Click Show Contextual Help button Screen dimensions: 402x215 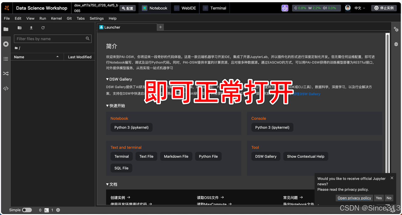306,156
